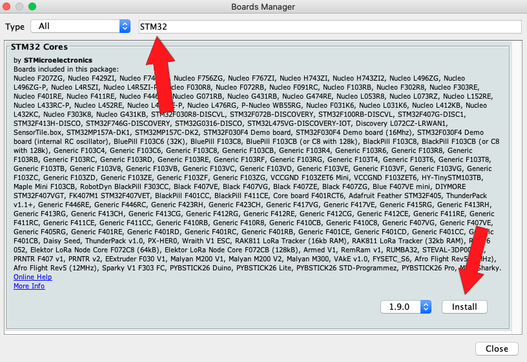Select the STM32 Cores package heading
This screenshot has width=527, height=362.
coord(39,47)
